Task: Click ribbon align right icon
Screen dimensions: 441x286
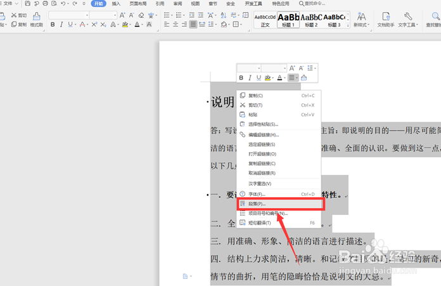Action: [184, 25]
